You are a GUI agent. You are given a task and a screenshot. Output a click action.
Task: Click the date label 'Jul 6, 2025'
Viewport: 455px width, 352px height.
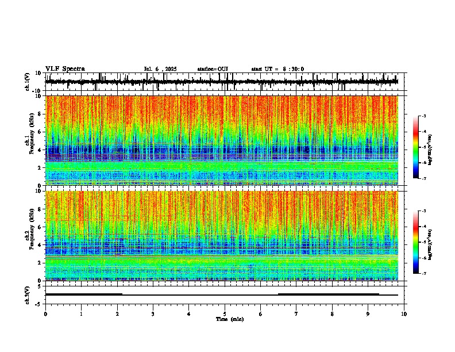[160, 69]
